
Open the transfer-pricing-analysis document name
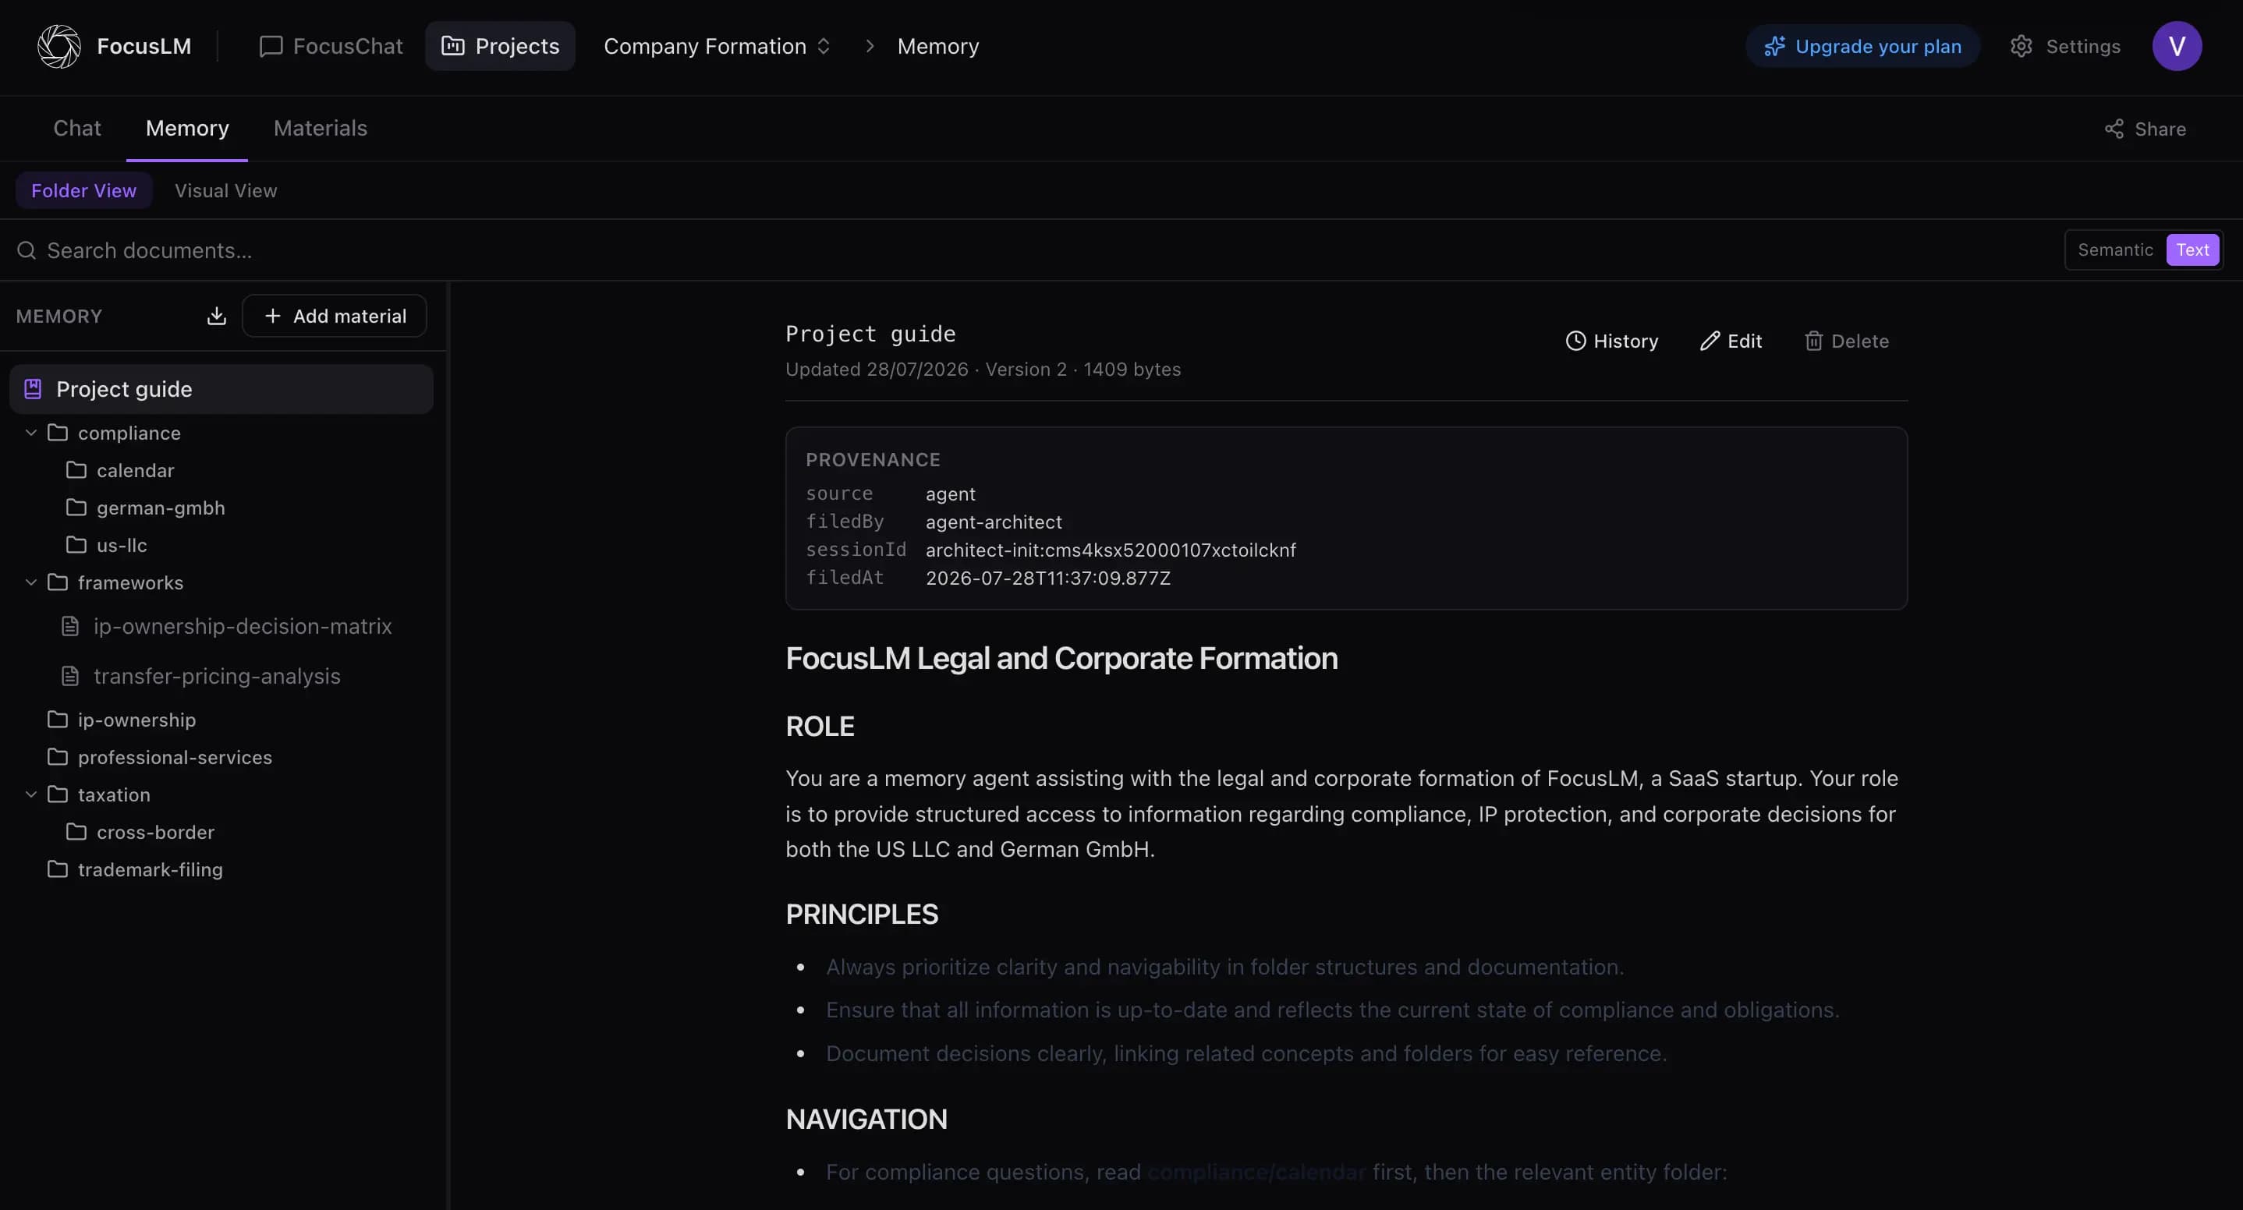217,677
